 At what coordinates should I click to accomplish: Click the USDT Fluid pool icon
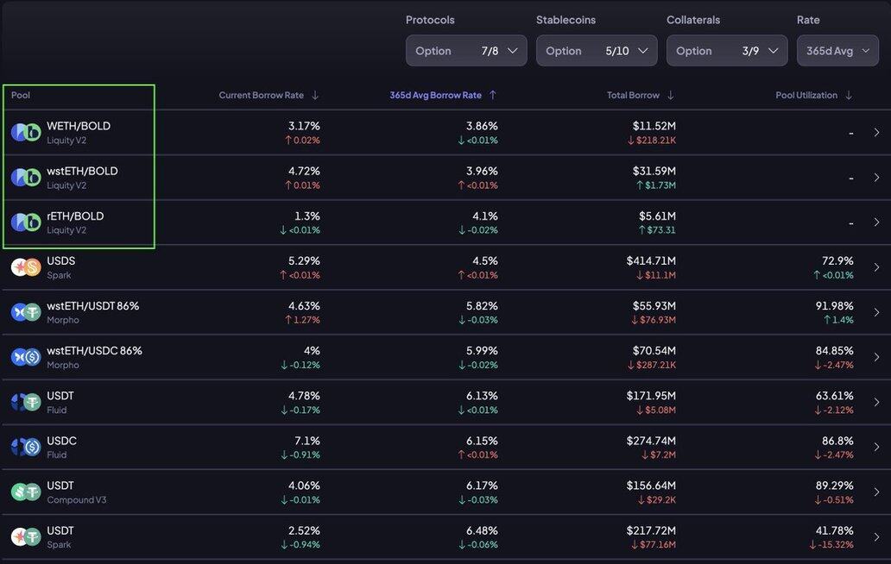26,402
